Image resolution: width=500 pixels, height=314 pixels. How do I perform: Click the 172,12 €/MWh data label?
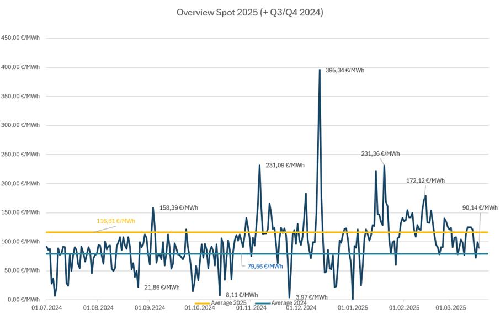[425, 180]
